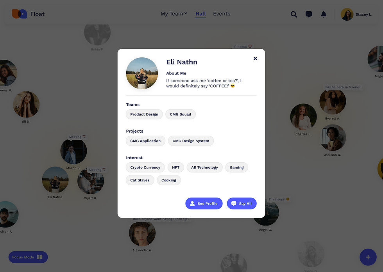Open the CMG Application project tag
Screen dimensions: 383x272
tap(145, 141)
